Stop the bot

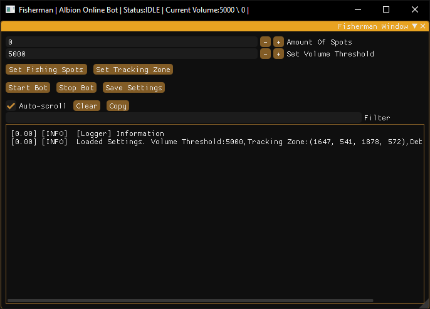pos(76,88)
